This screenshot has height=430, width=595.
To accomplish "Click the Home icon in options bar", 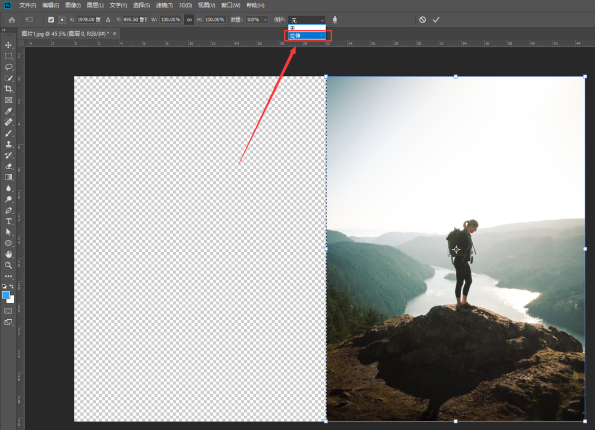I will tap(12, 20).
